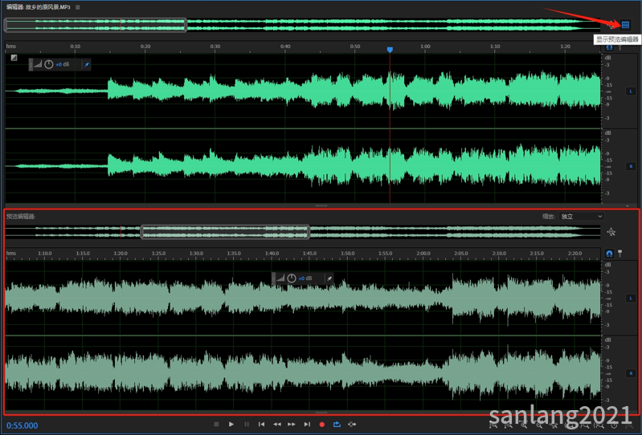This screenshot has height=435, width=642.
Task: Click the Stop button in transport
Action: [216, 425]
